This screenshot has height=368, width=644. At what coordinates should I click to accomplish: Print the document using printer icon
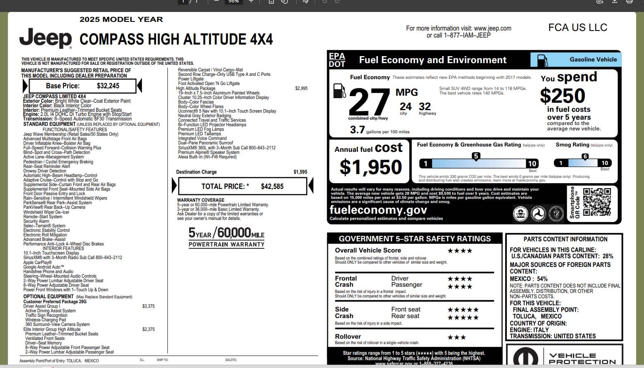point(629,1)
